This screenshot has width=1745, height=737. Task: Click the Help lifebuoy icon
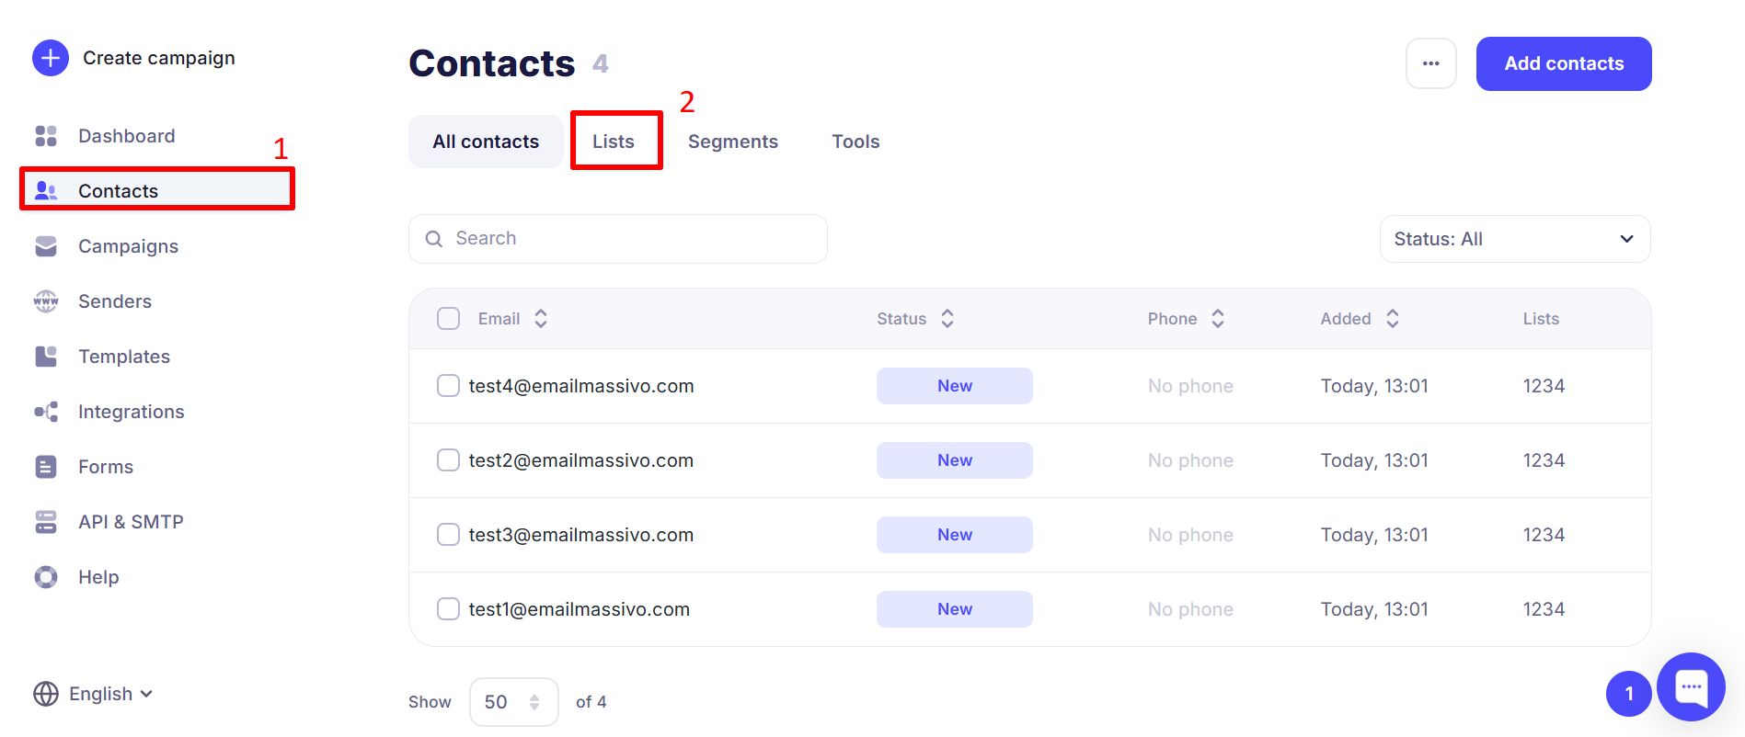click(x=46, y=577)
